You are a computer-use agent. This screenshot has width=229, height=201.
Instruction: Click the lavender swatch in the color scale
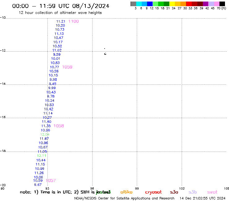pos(211,4)
